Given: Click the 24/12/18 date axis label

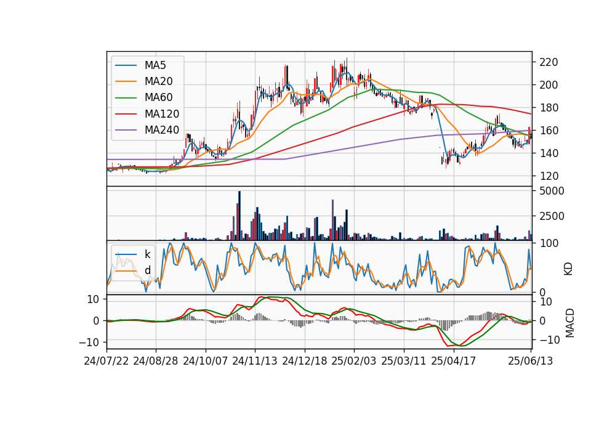Looking at the screenshot, I should 305,361.
